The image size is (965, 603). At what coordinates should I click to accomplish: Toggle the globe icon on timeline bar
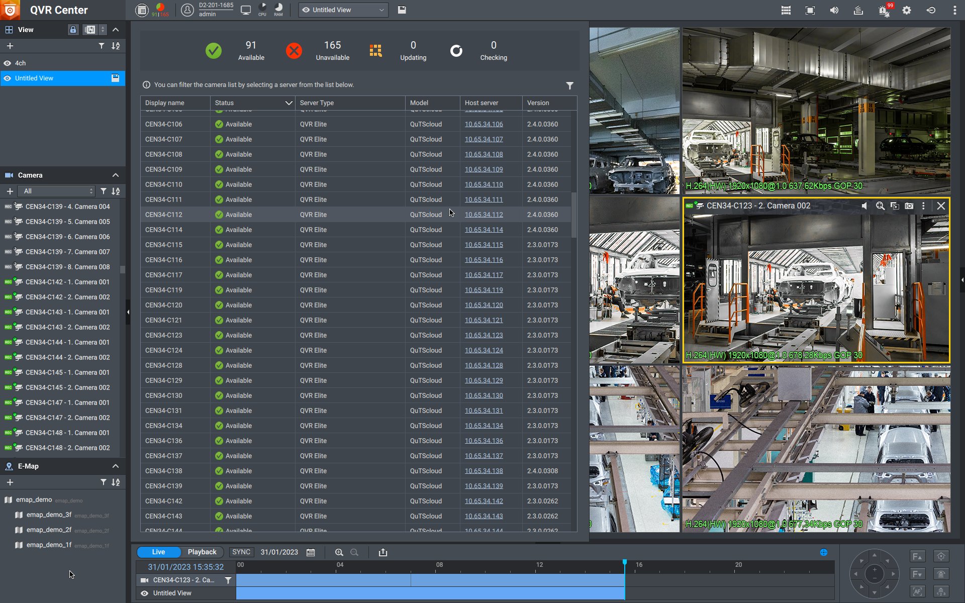pos(824,552)
